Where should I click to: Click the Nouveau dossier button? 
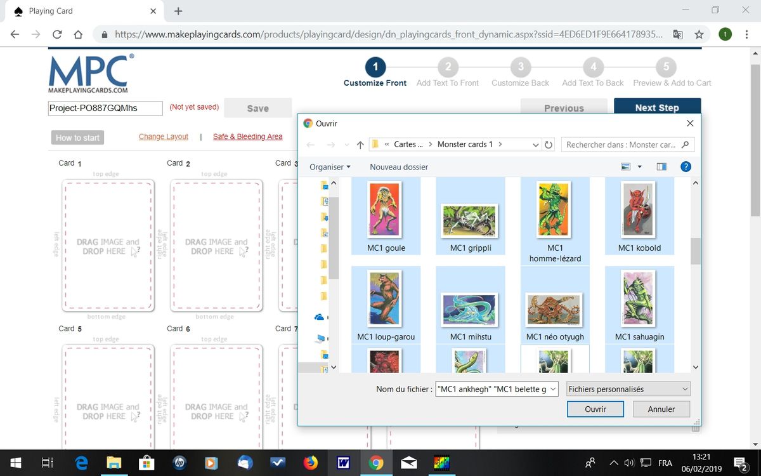tap(399, 167)
